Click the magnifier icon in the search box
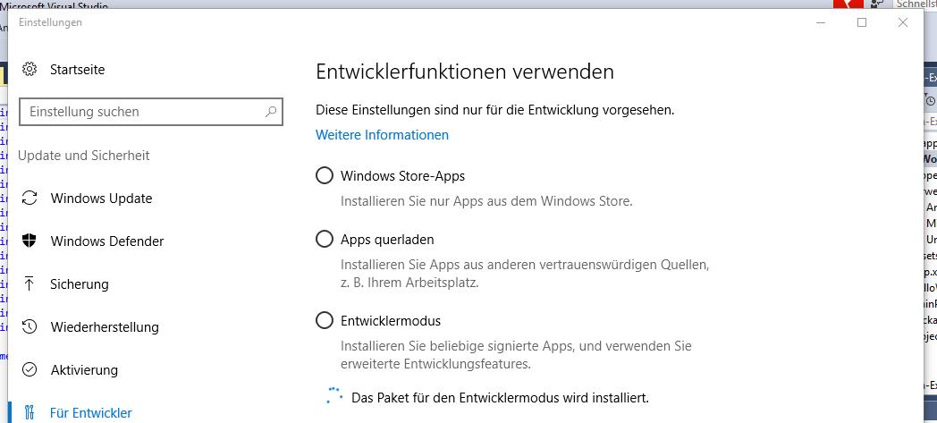 (271, 112)
